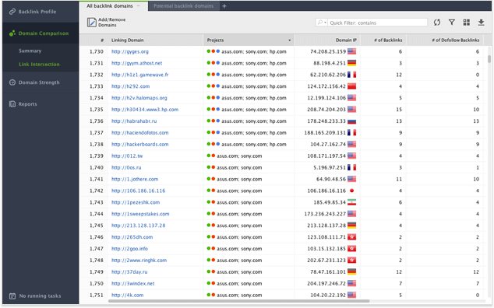Click the French flag for haciendofotos.com
Viewport: 494px width, 308px height.
tap(351, 133)
